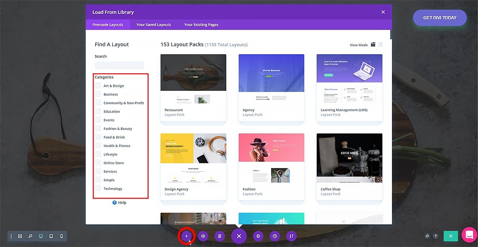Check the Online Store category
Viewport: 478px width, 247px height.
click(x=98, y=163)
